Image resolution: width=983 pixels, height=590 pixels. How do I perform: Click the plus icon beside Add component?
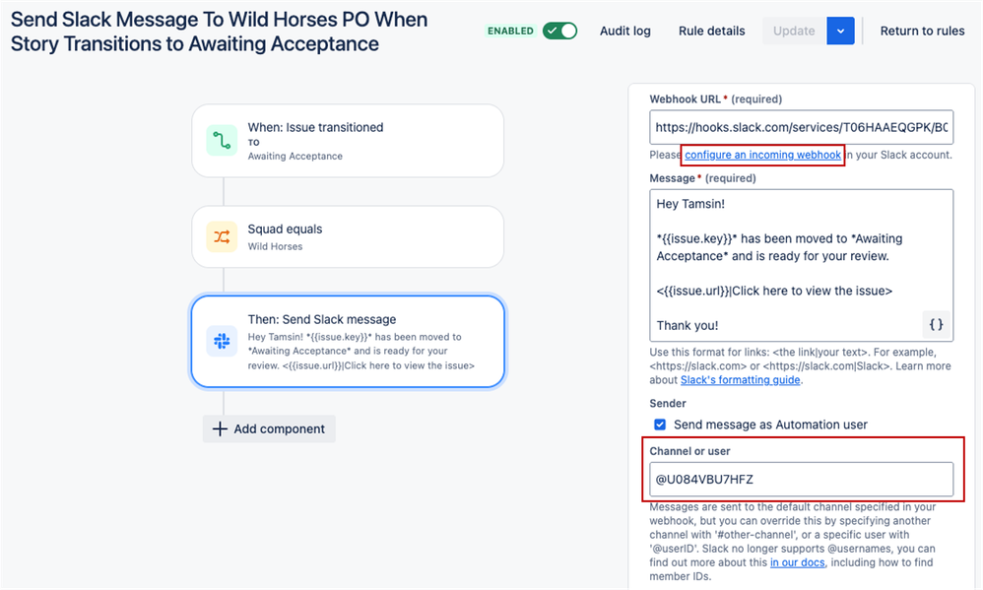point(220,428)
